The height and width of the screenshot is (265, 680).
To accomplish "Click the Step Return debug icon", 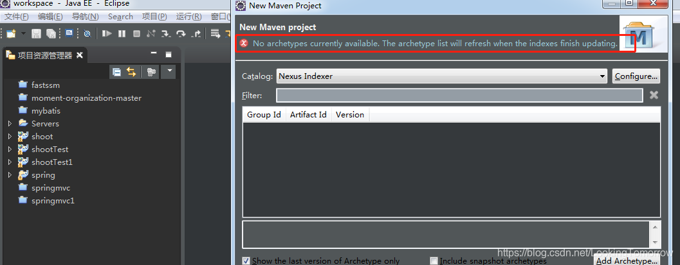I will pyautogui.click(x=196, y=33).
